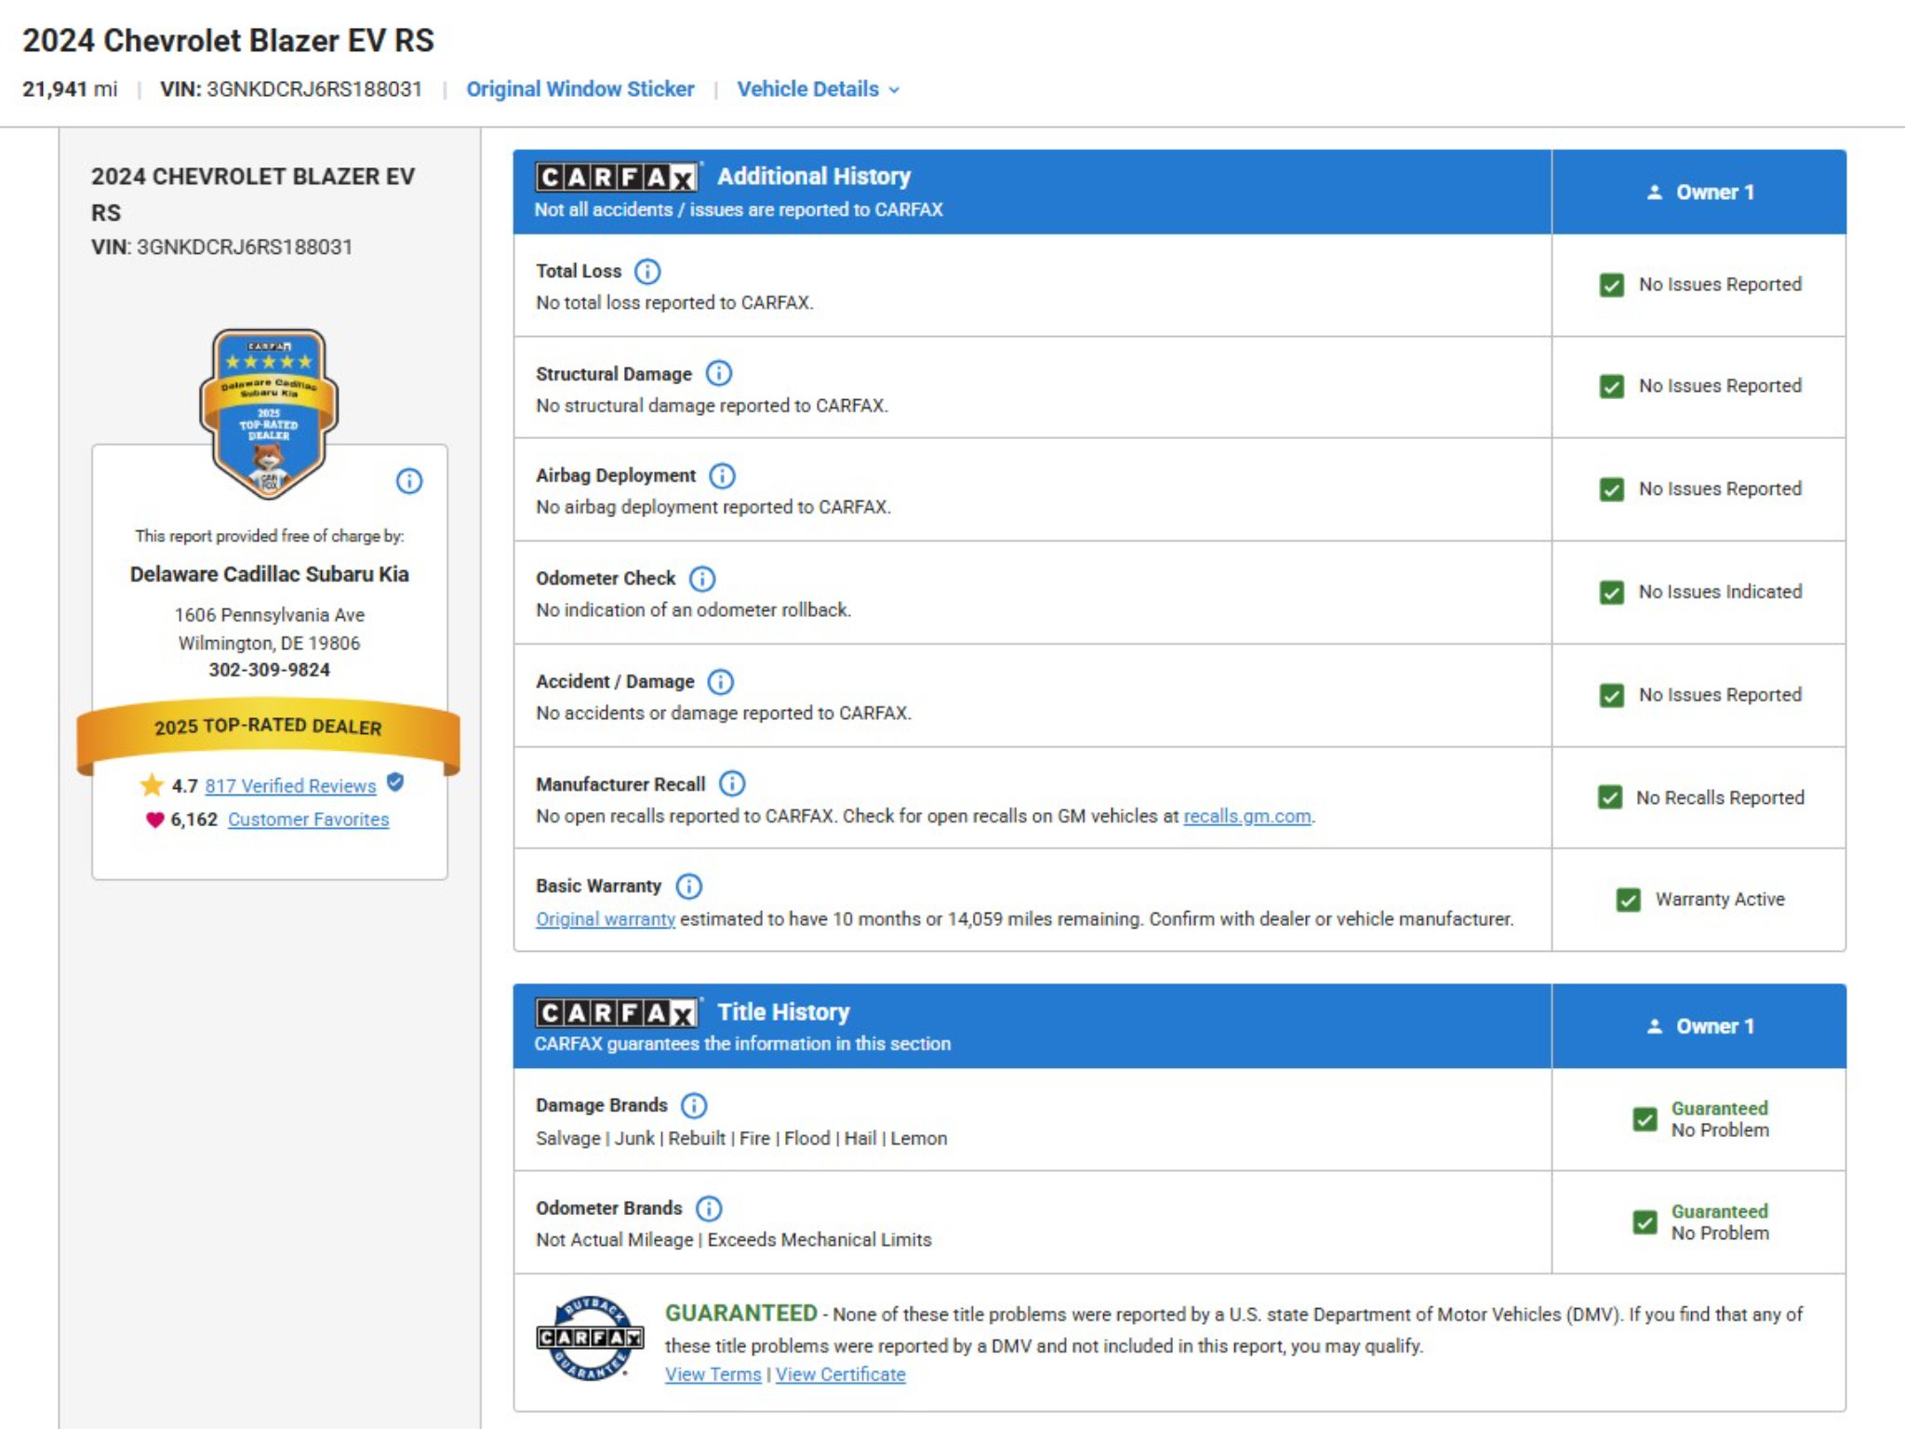The width and height of the screenshot is (1905, 1429).
Task: Click the Odometer Brands Guaranteed checkmark
Action: pos(1645,1222)
